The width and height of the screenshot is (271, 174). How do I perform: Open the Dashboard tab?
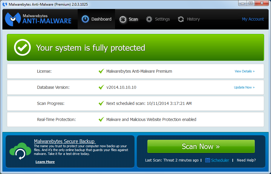coord(96,19)
